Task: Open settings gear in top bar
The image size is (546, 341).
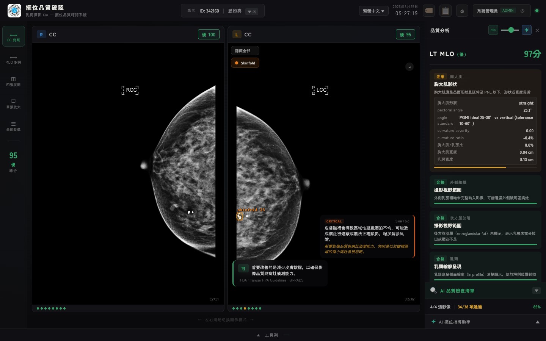Action: (x=462, y=11)
